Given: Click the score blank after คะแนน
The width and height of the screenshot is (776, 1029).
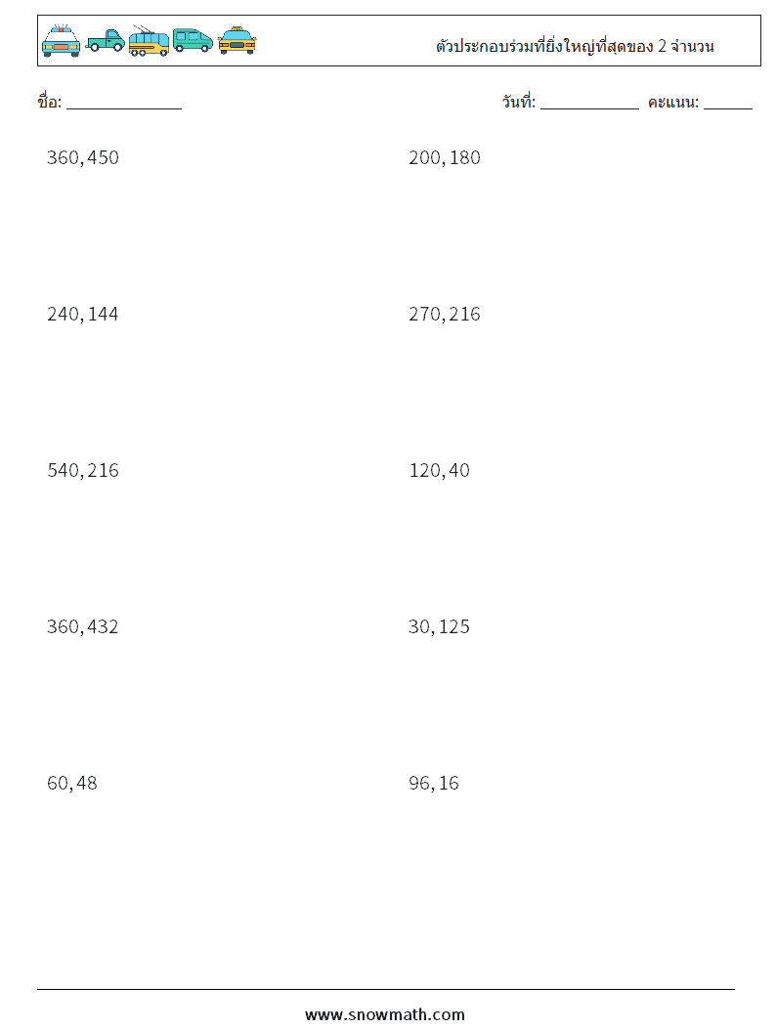Looking at the screenshot, I should [x=728, y=103].
